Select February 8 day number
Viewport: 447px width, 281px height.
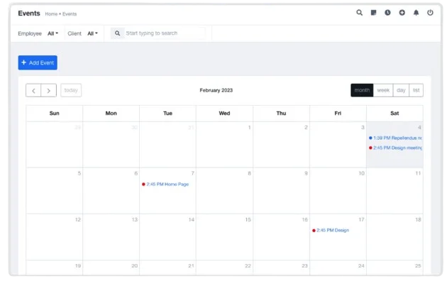tap(249, 173)
